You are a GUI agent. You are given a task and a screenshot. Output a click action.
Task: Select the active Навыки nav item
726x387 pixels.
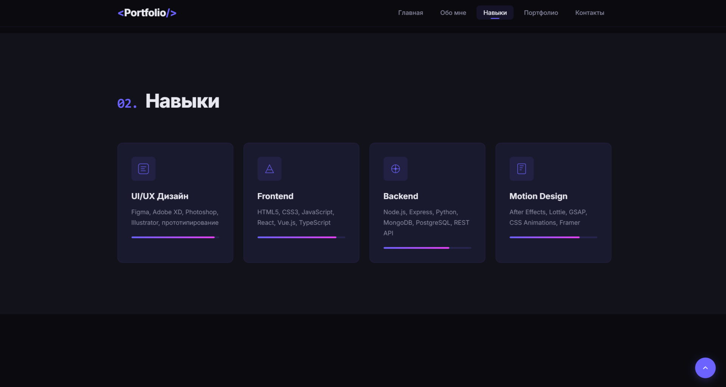[495, 13]
